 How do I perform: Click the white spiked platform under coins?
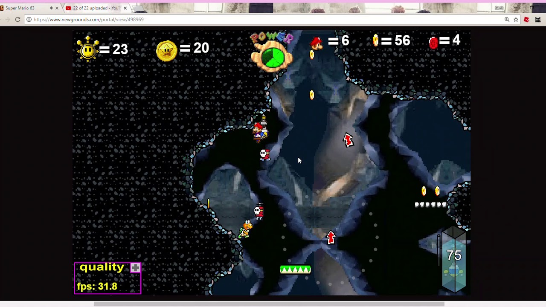tap(431, 205)
